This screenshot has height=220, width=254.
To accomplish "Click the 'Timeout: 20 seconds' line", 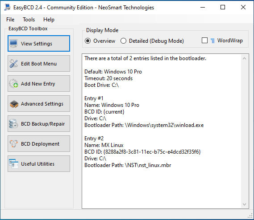I will tap(108, 78).
